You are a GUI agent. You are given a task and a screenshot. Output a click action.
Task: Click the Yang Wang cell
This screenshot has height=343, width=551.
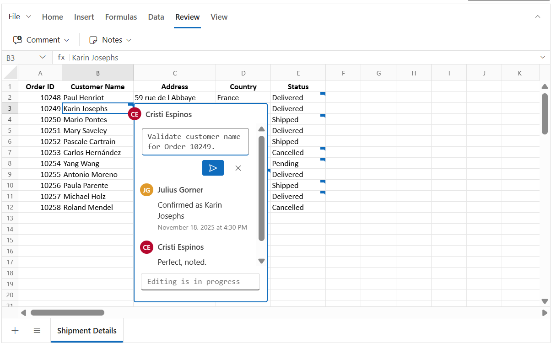pyautogui.click(x=97, y=163)
